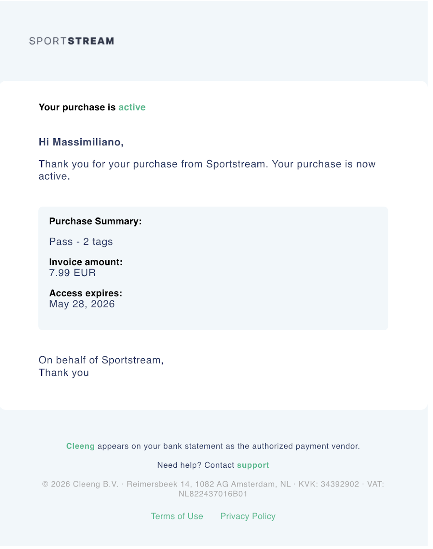The image size is (433, 549).
Task: Open the Terms of Use link
Action: click(177, 516)
